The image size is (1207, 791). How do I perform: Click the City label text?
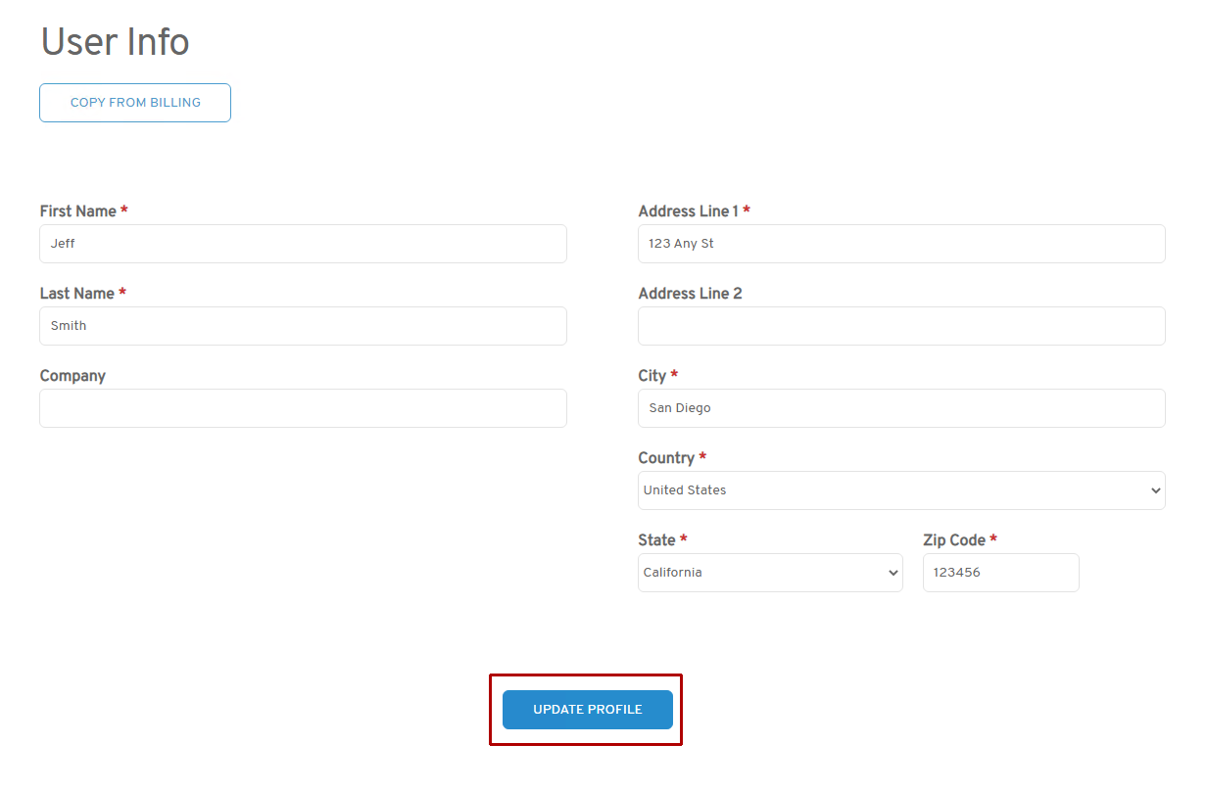click(x=652, y=376)
